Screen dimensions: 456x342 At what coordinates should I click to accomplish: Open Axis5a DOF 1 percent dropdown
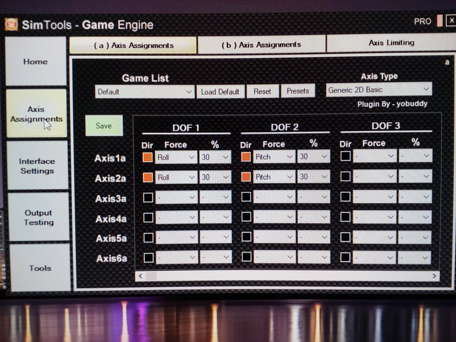tap(215, 237)
